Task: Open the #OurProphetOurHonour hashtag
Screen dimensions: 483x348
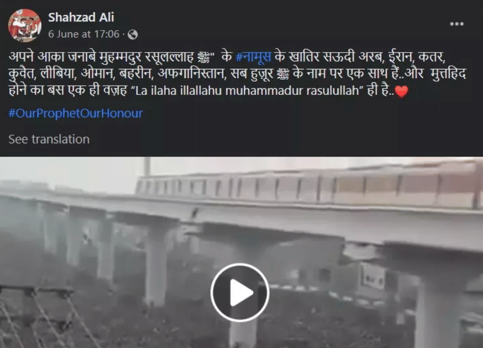Action: point(75,113)
